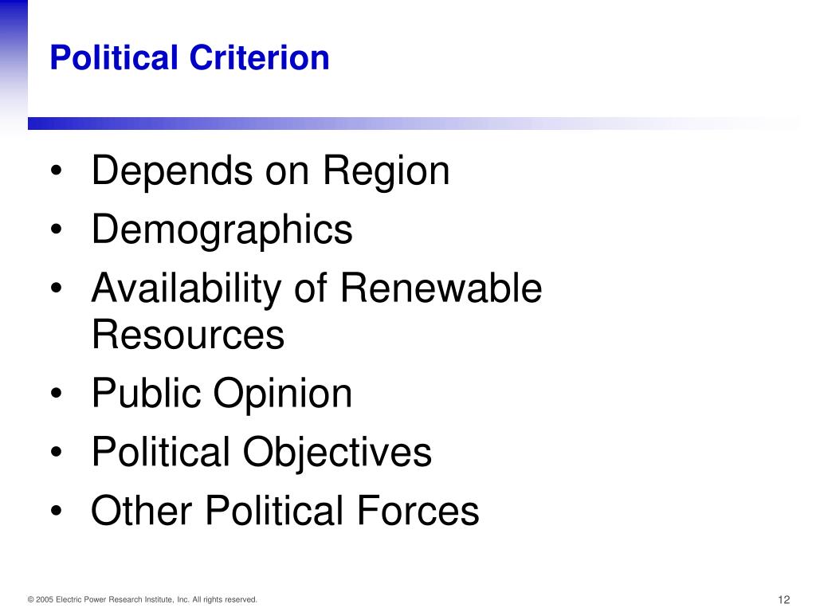Click the bullet dot before Public Opinion
The width and height of the screenshot is (816, 612).
click(x=57, y=393)
